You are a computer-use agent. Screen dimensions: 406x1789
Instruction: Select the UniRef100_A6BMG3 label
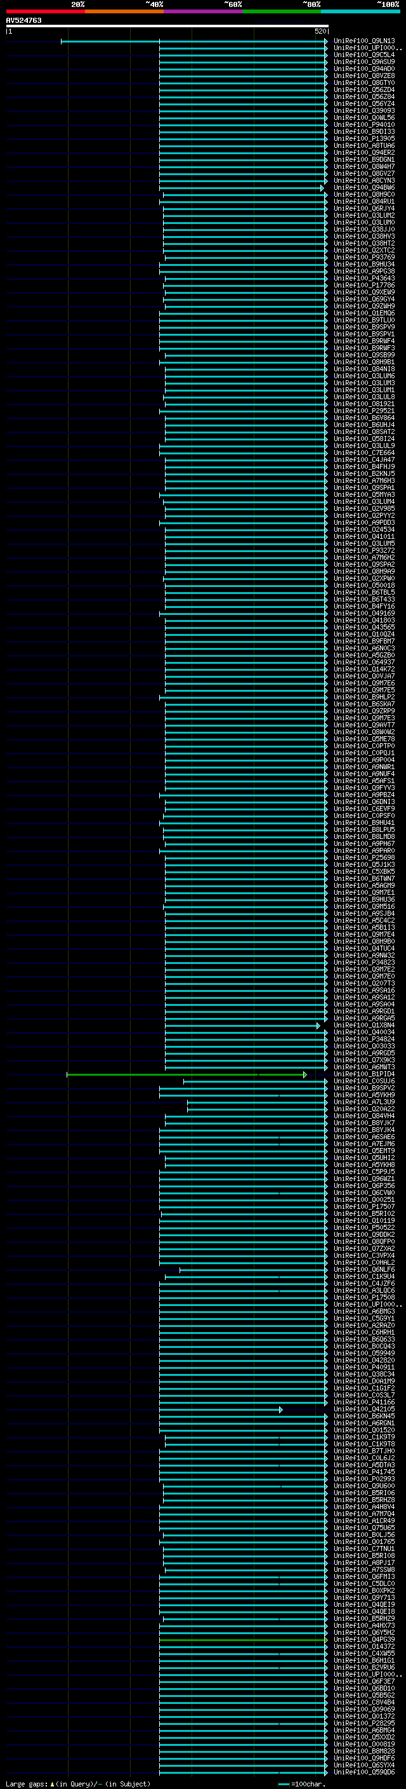tap(364, 1312)
